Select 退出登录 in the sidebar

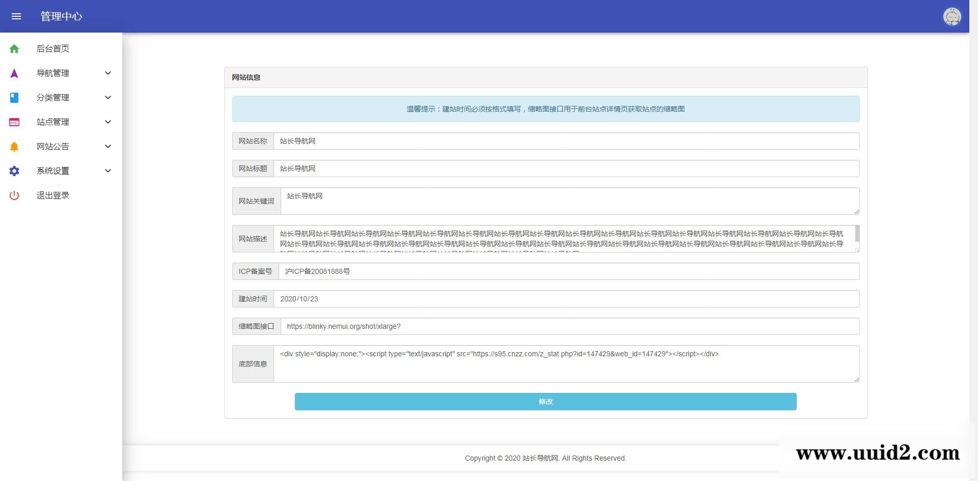pyautogui.click(x=53, y=195)
